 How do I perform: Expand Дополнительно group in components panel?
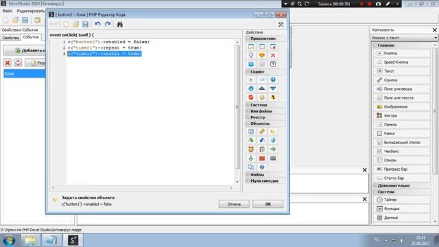[x=375, y=185]
